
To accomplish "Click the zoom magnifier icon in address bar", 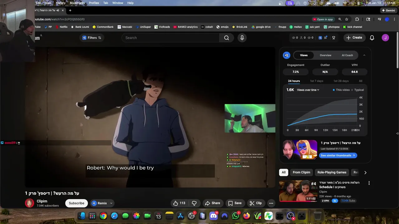I will click(x=340, y=19).
